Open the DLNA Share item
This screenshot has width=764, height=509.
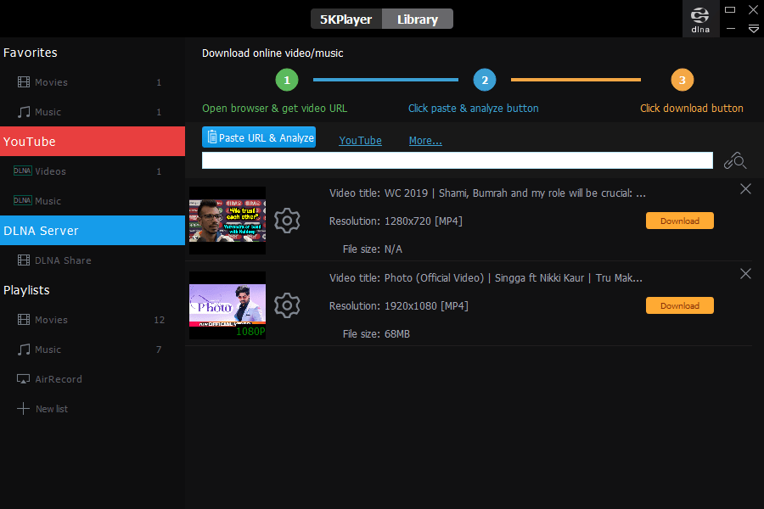[x=93, y=260]
